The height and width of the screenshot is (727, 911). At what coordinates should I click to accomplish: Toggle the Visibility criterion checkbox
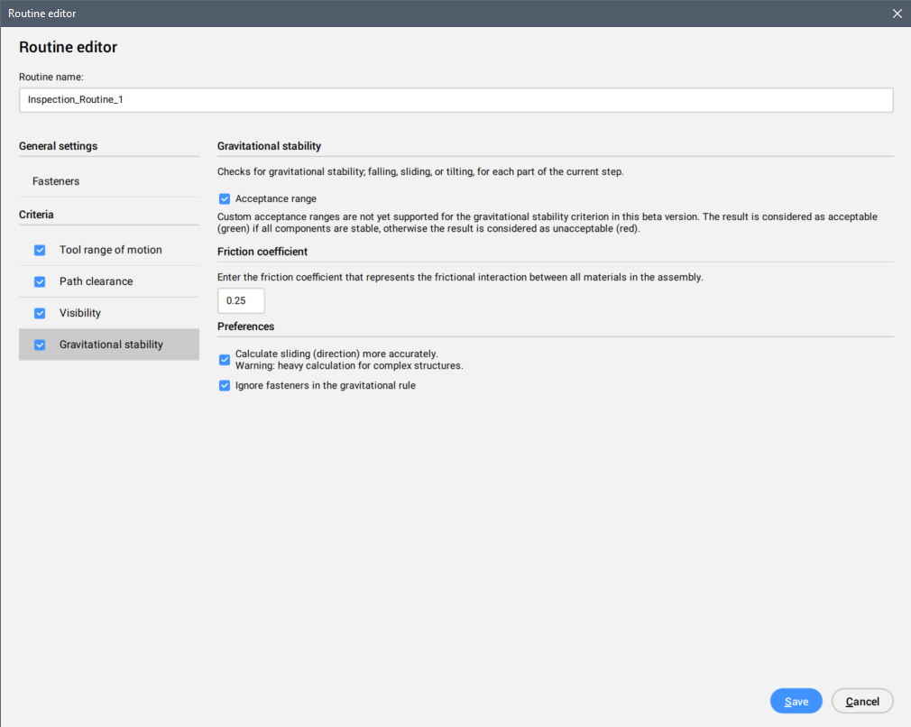tap(40, 313)
